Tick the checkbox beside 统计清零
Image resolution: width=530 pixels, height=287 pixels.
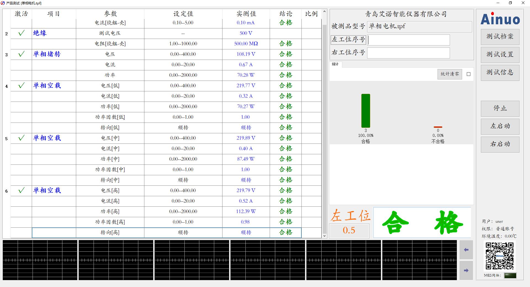468,74
